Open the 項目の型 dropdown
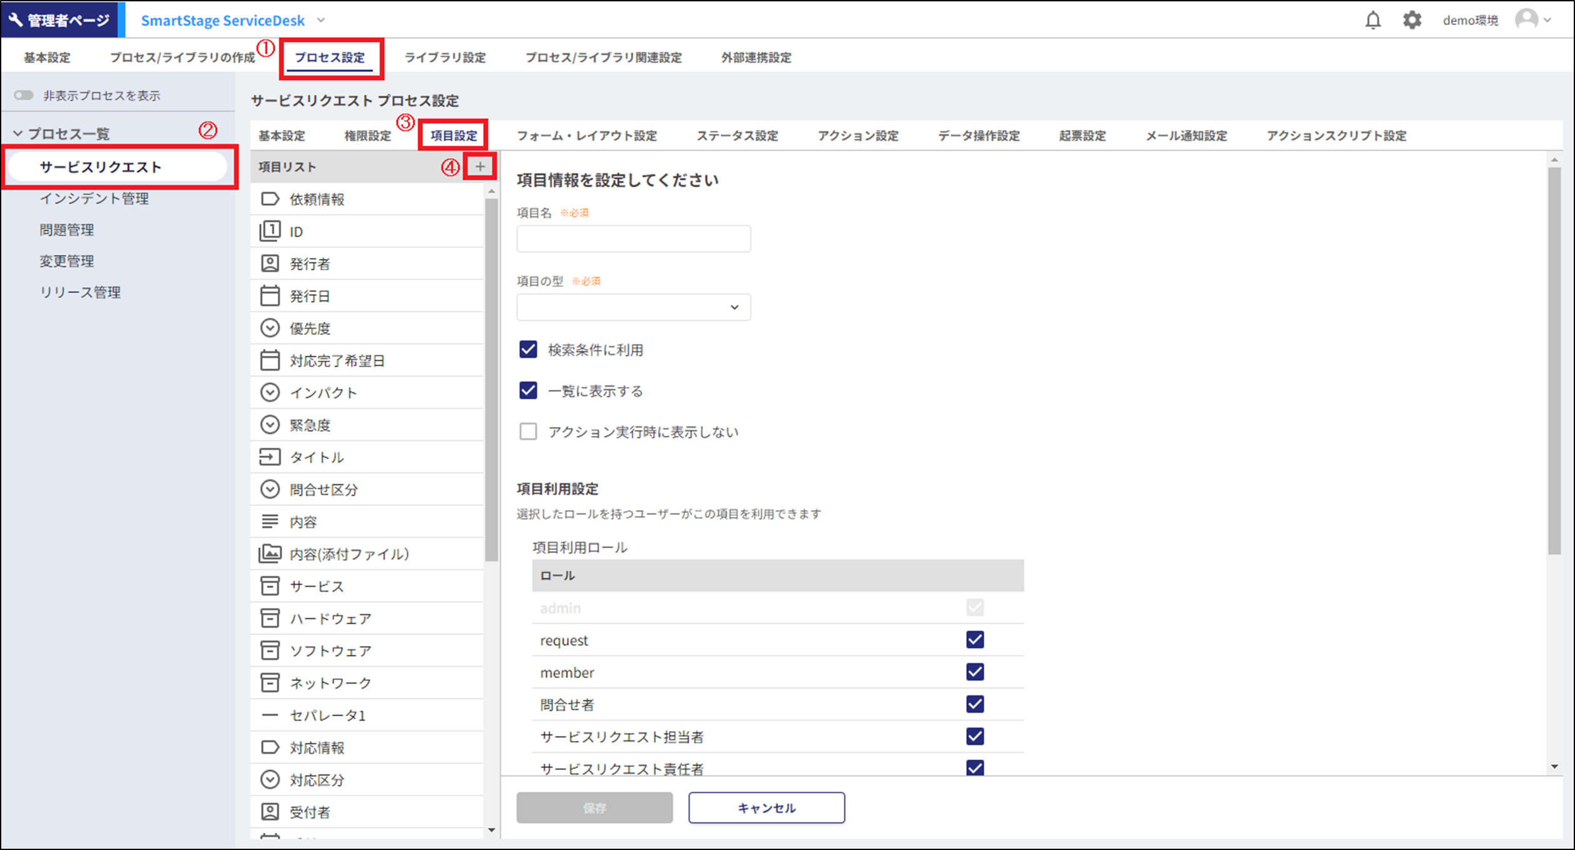Screen dimensions: 1575x850 pyautogui.click(x=633, y=307)
